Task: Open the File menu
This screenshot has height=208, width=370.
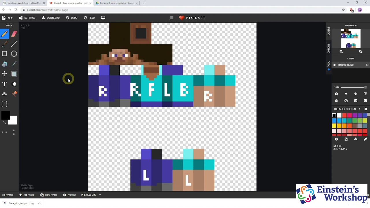Action: point(7,18)
